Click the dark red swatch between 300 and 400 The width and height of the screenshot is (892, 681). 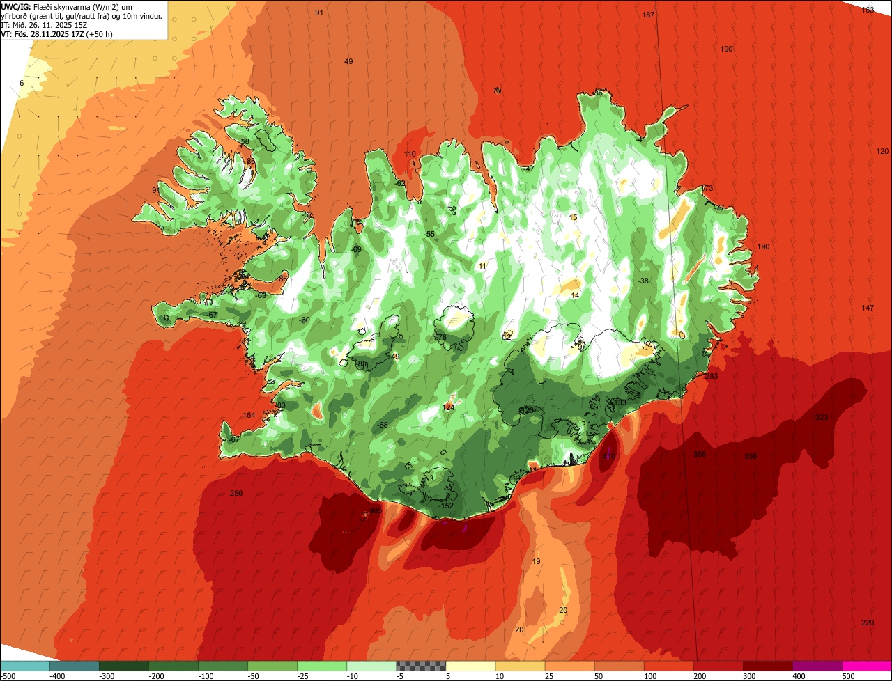point(767,666)
